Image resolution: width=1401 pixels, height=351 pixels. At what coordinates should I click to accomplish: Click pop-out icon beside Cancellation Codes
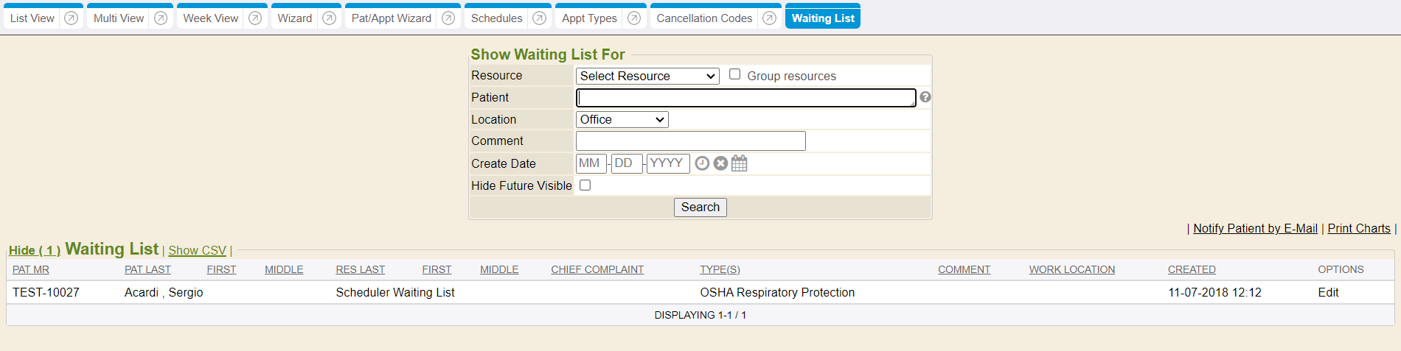coord(769,18)
